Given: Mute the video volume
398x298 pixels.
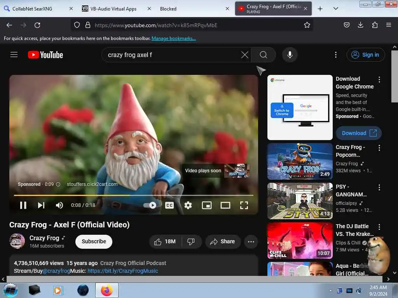Looking at the screenshot, I should [59, 205].
